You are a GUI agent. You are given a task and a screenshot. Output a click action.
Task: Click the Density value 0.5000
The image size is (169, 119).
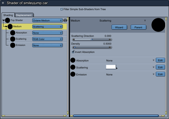107,44
